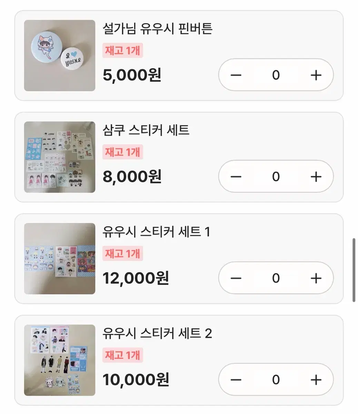This screenshot has height=414, width=358.
Task: Decrease quantity of 유우시 스티커 세트 2
Action: [236, 380]
